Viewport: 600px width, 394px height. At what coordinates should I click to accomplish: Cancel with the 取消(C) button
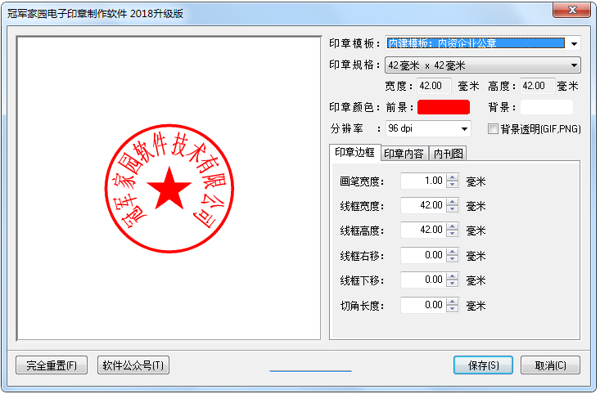[550, 365]
